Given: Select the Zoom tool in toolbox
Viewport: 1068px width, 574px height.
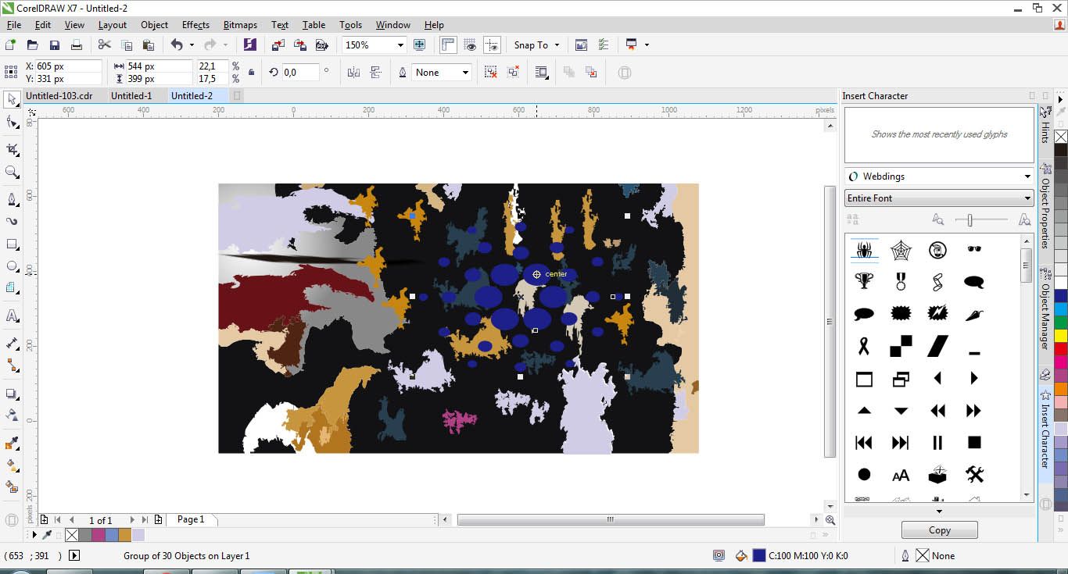Looking at the screenshot, I should click(12, 172).
